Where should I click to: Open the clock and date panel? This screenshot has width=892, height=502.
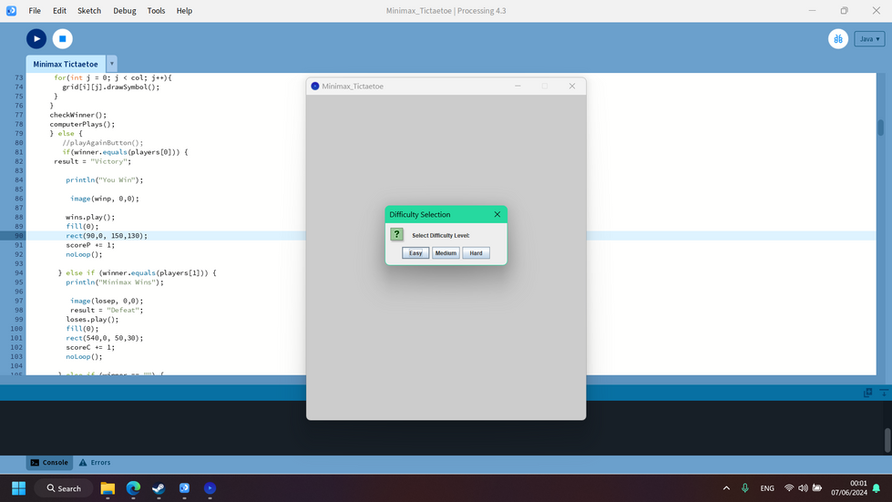tap(849, 488)
